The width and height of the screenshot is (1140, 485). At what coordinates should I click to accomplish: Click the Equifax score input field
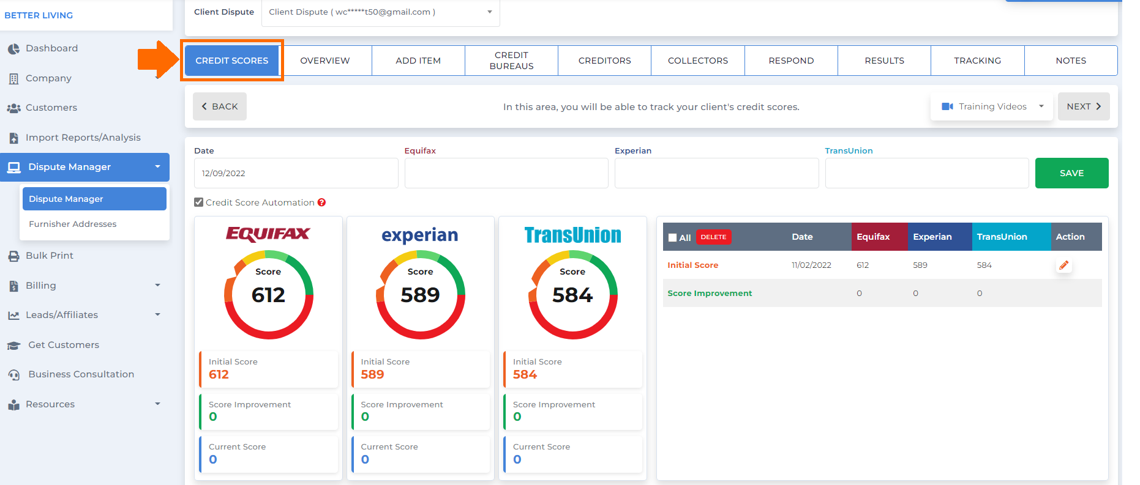point(506,173)
